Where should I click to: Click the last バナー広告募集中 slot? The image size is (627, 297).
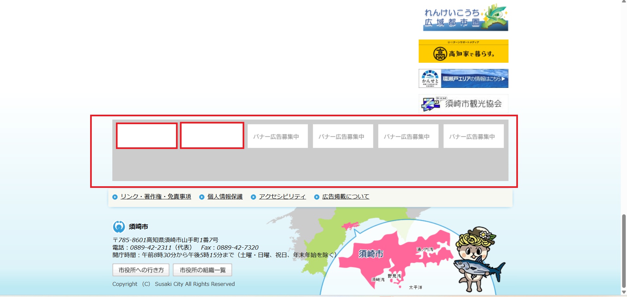coord(474,136)
